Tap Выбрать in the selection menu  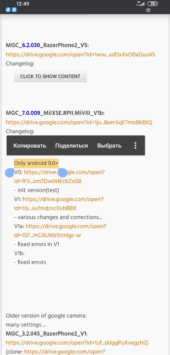(109, 146)
